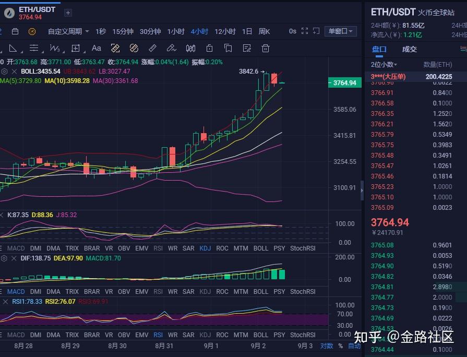The image size is (467, 357).
Task: Click the second highlighted rounded ruler icon
Action: pyautogui.click(x=134, y=48)
